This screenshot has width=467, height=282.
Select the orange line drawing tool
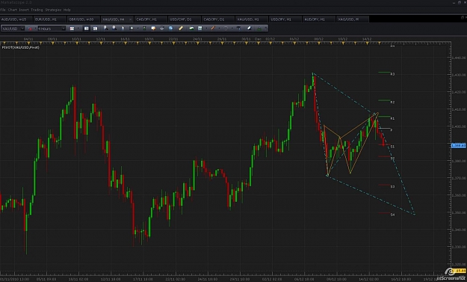pos(213,28)
